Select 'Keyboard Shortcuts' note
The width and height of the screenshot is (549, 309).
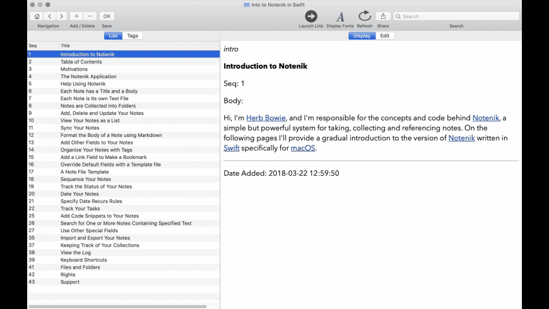coord(124,260)
